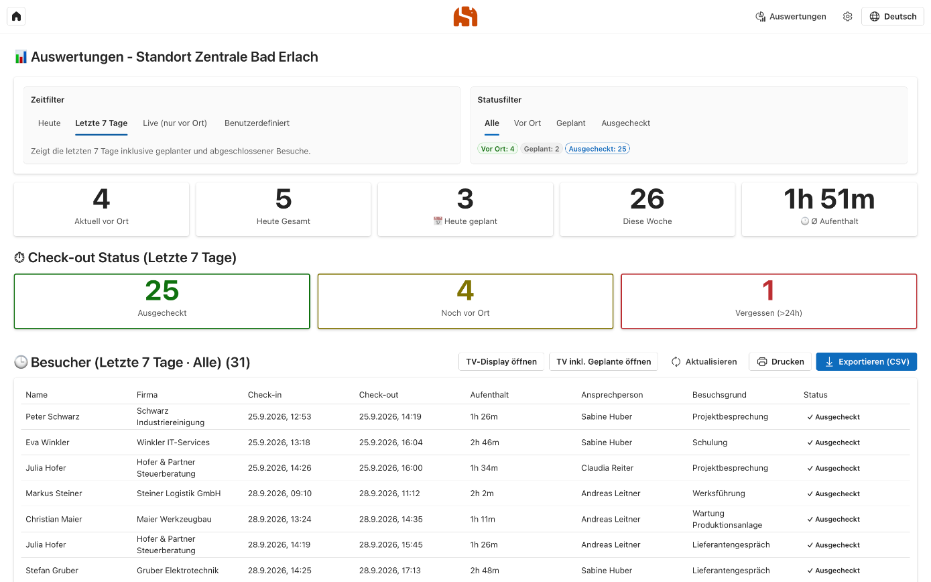Screen dimensions: 931x582
Task: Select the Peter Schwarz row name
Action: [x=52, y=416]
